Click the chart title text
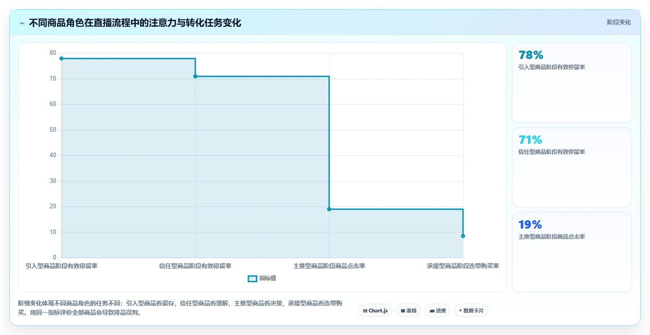Image resolution: width=650 pixels, height=335 pixels. 135,23
